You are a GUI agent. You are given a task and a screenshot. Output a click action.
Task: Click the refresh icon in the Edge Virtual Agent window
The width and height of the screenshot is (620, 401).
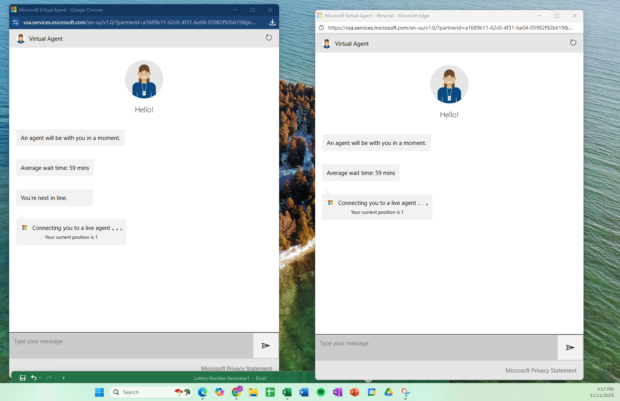(x=573, y=43)
